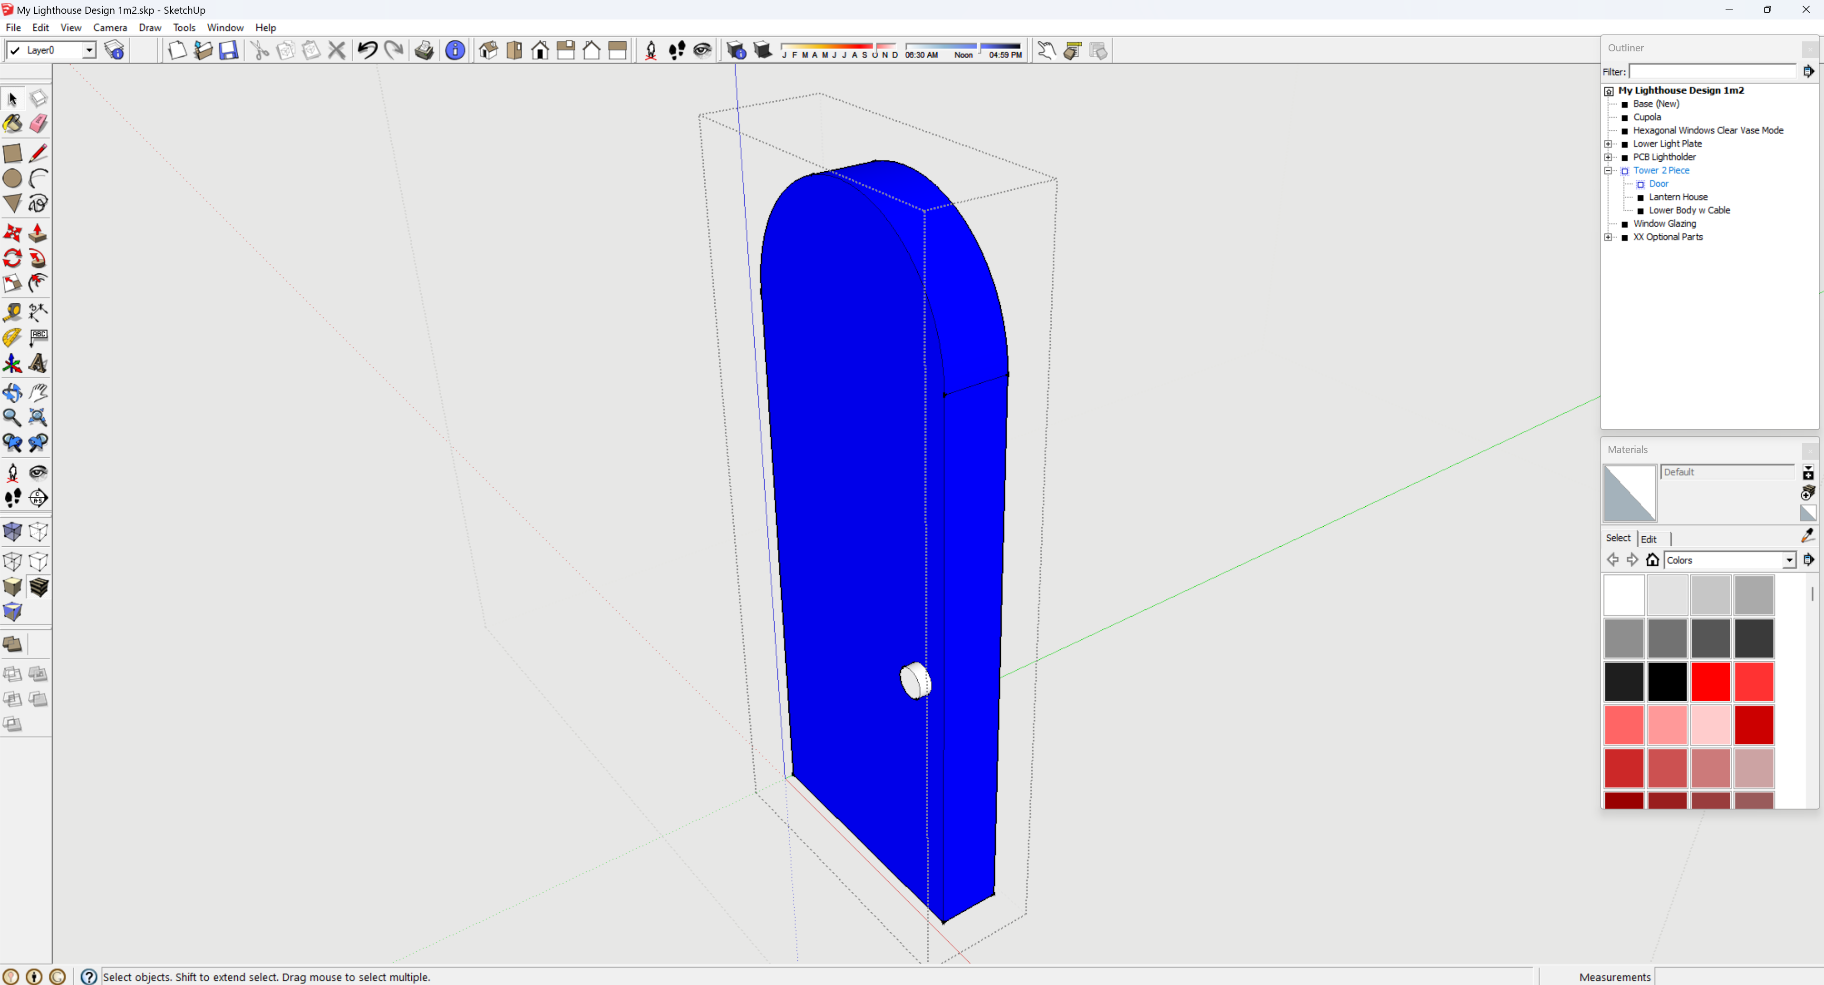Open the Draw menu
This screenshot has width=1824, height=985.
pyautogui.click(x=149, y=28)
